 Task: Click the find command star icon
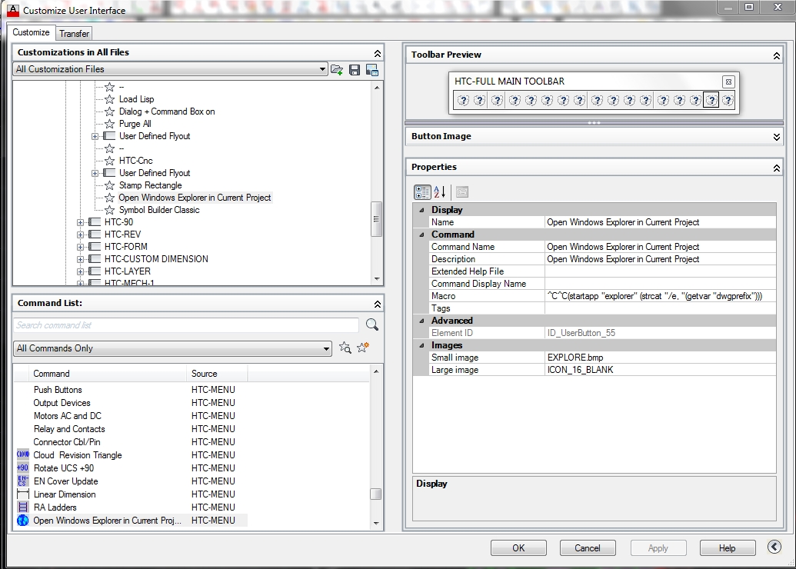click(345, 348)
